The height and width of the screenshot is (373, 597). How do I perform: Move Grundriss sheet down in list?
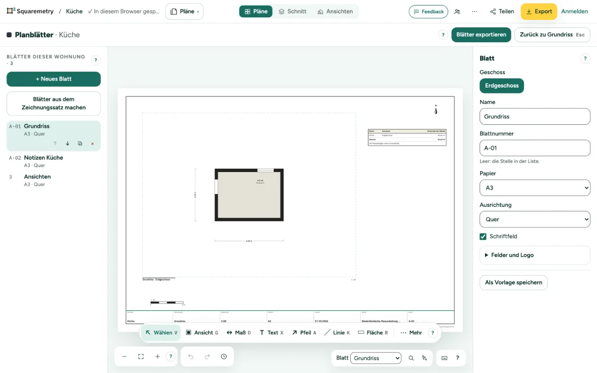(68, 144)
